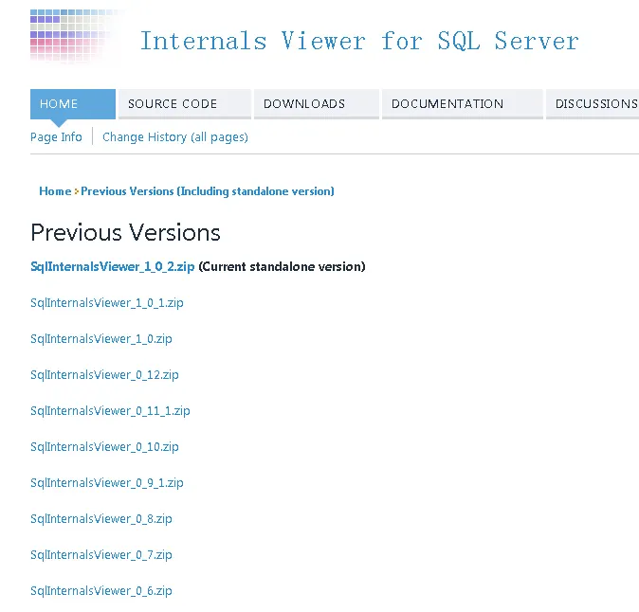The height and width of the screenshot is (612, 639).
Task: Download SqlInternalsViewer_1_0_2.zip
Action: [x=113, y=267]
